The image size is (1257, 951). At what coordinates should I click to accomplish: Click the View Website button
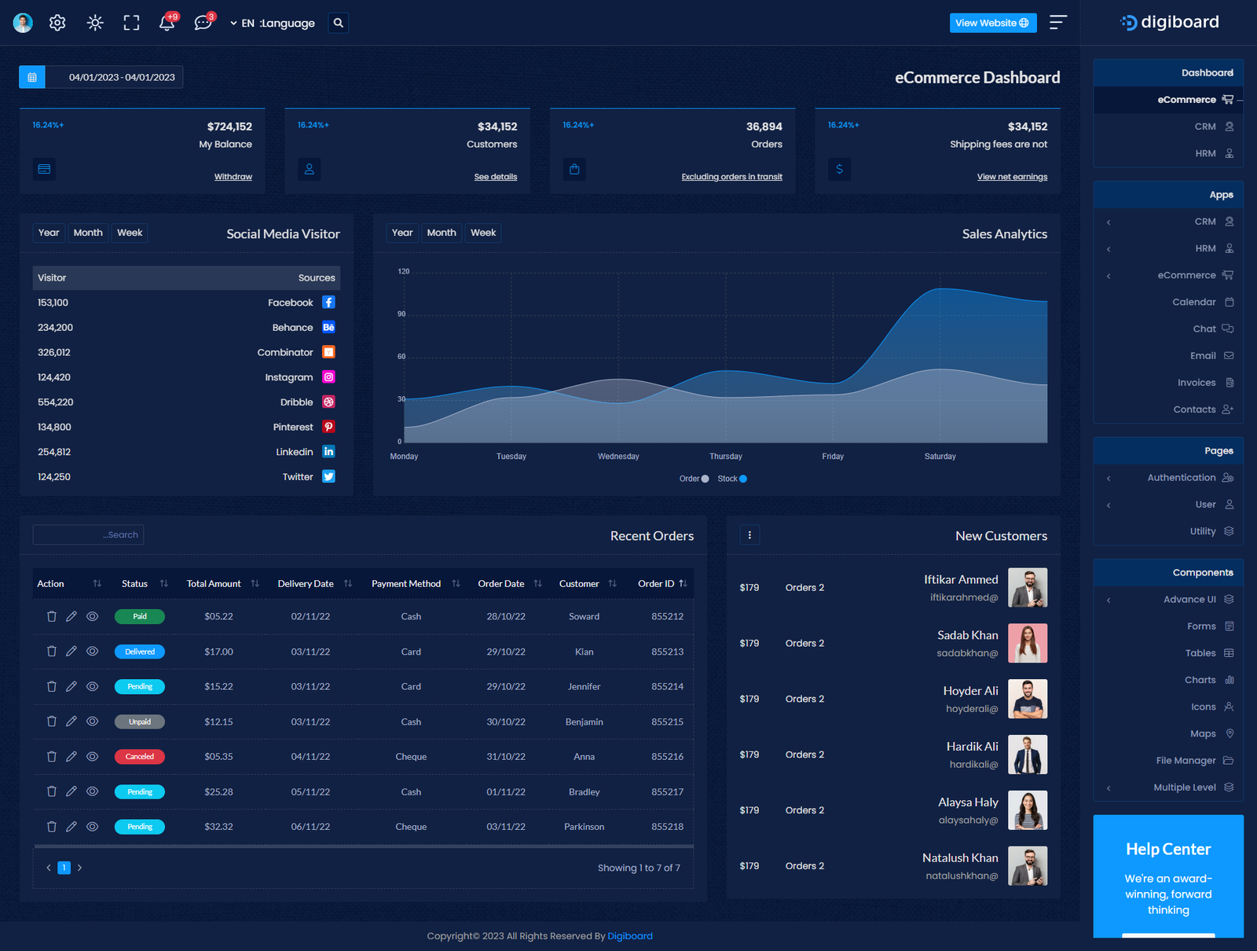point(992,23)
